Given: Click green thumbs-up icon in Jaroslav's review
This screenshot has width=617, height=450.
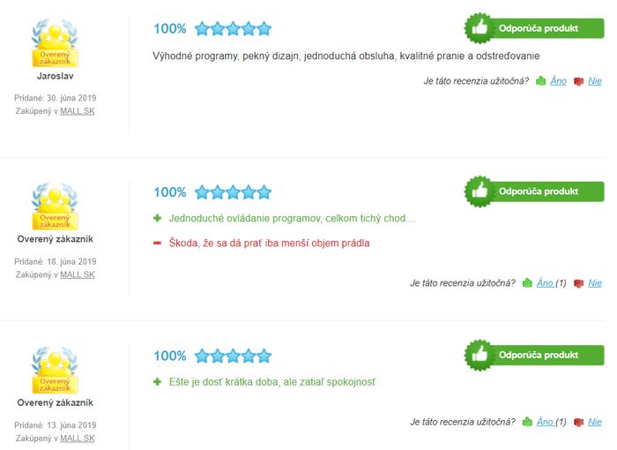Looking at the screenshot, I should [541, 81].
